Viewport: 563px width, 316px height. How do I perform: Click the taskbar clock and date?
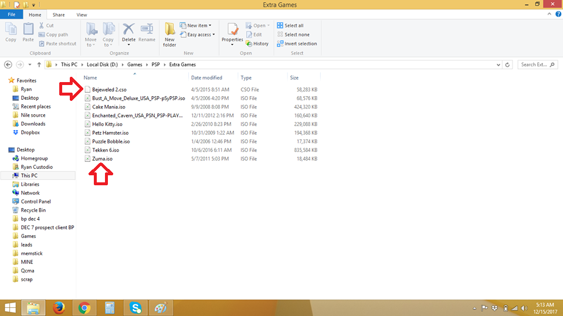coord(545,308)
